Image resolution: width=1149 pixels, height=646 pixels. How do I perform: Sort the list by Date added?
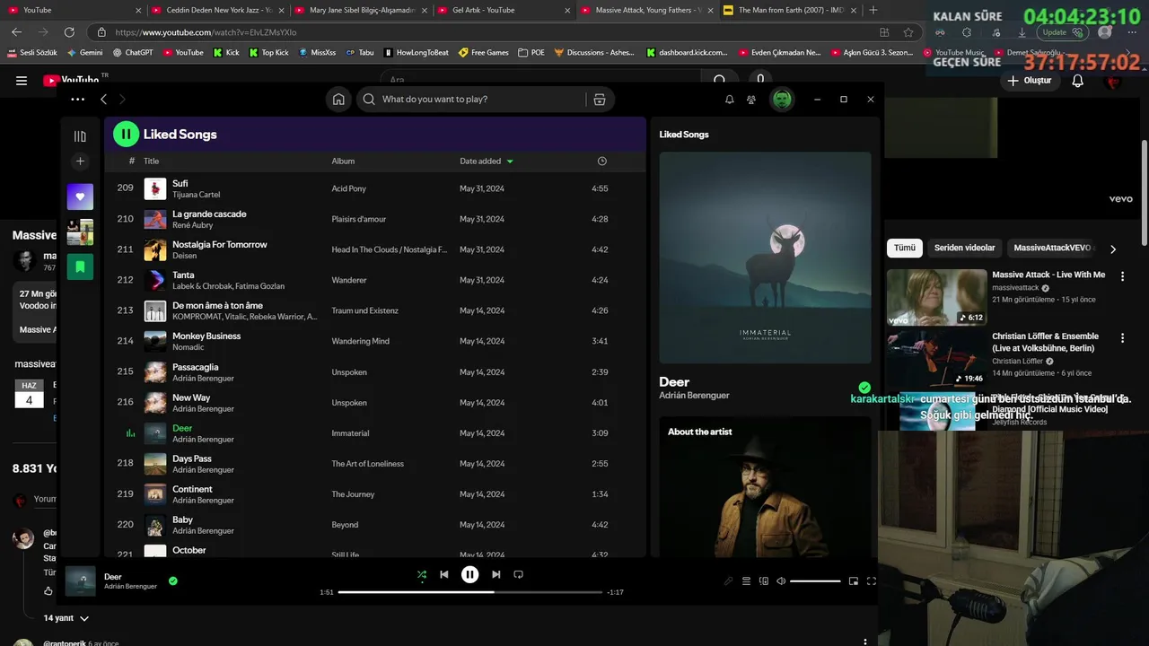click(487, 161)
